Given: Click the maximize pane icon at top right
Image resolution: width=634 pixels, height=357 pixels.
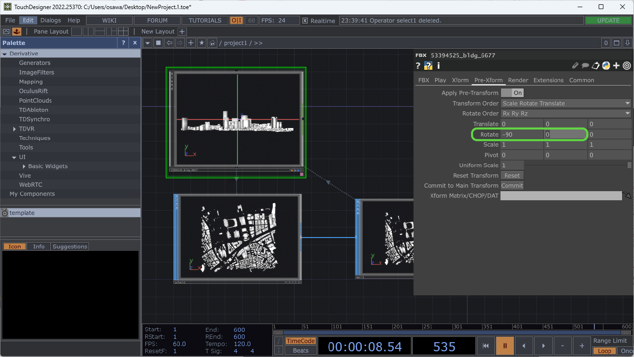Looking at the screenshot, I should click(616, 43).
